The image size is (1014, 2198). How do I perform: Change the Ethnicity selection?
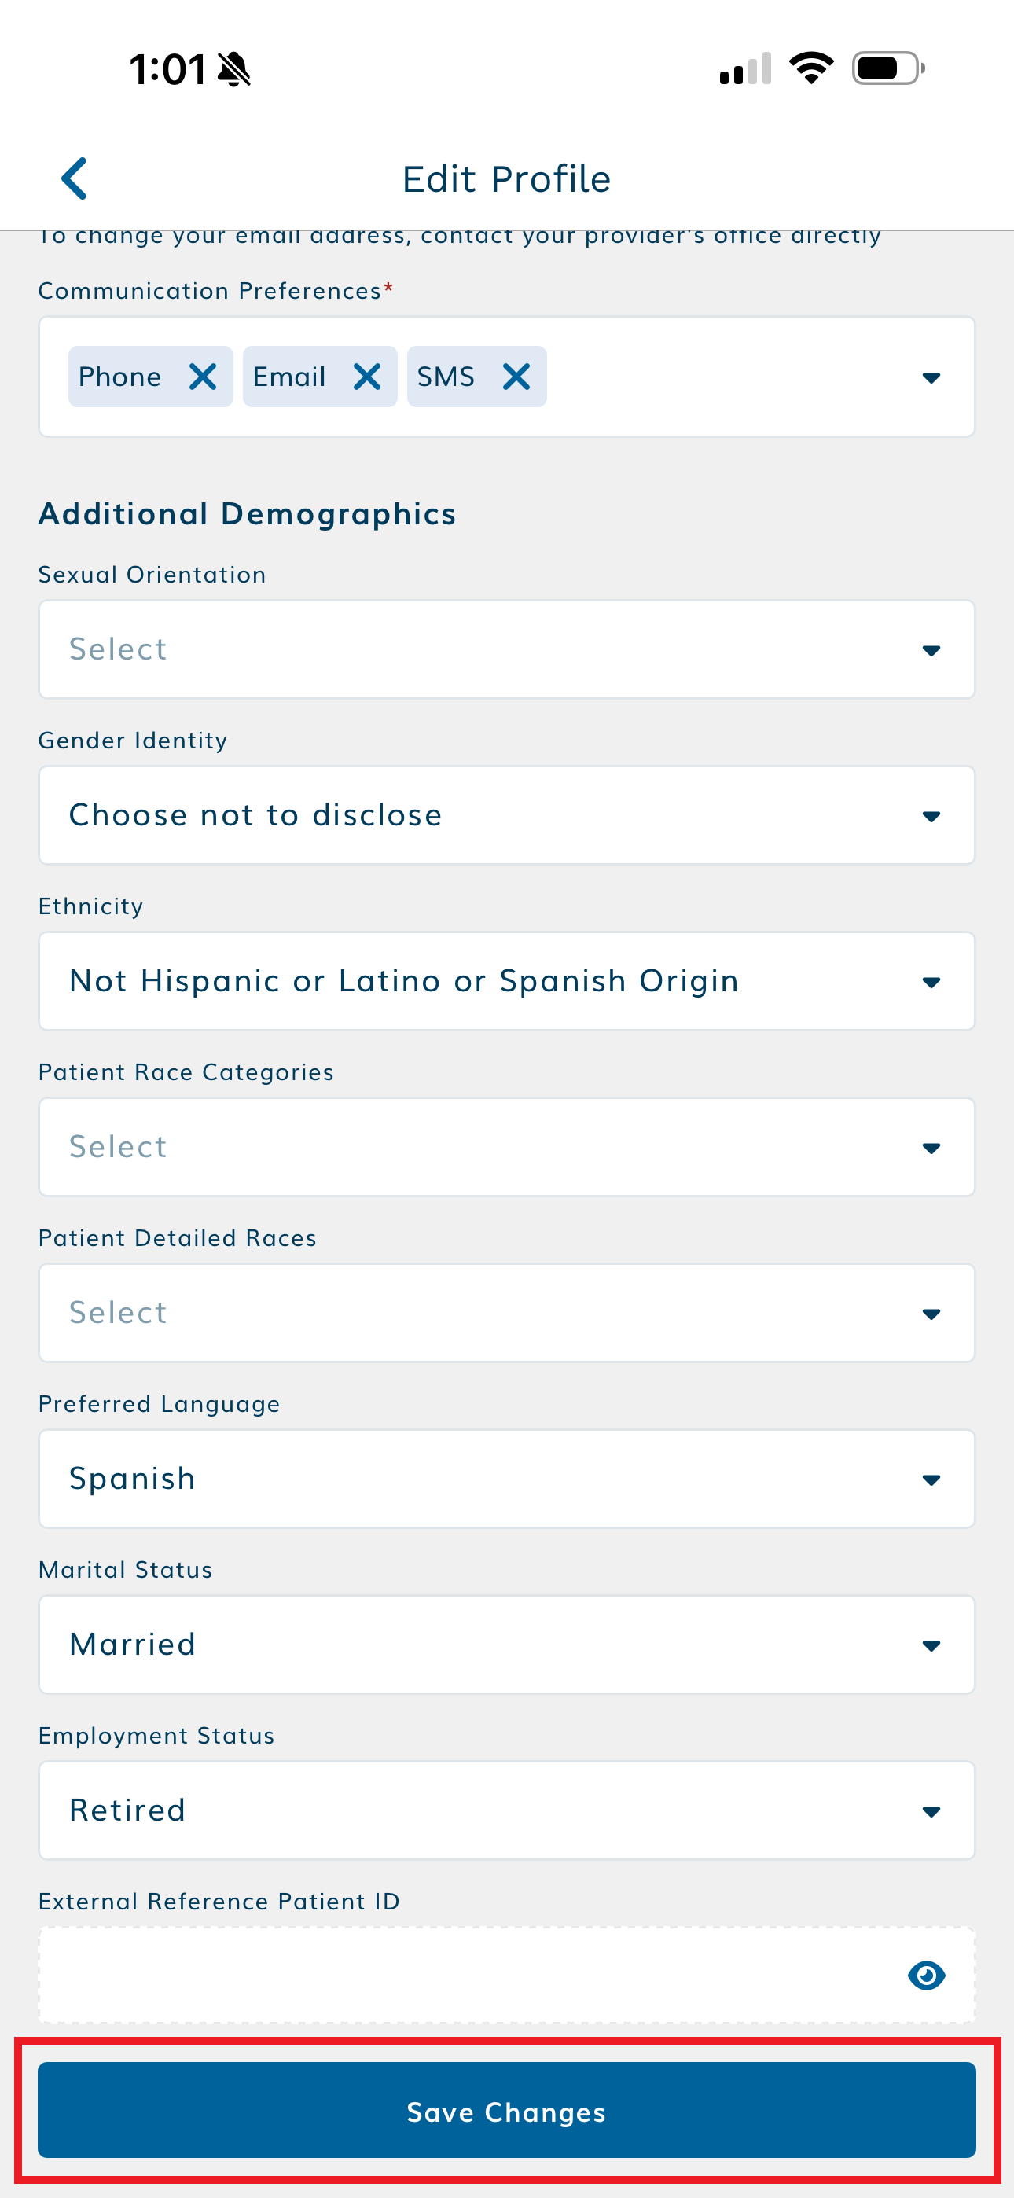click(x=506, y=981)
